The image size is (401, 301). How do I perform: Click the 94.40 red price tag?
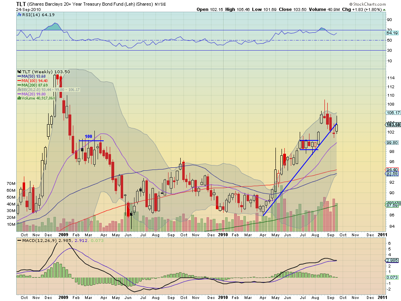(x=392, y=170)
